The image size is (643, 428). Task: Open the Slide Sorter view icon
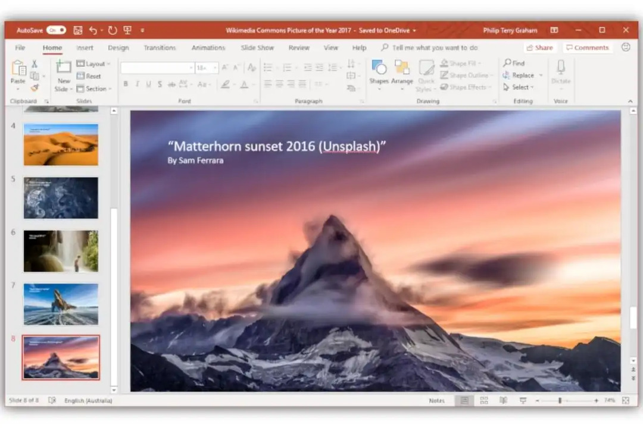(x=484, y=401)
